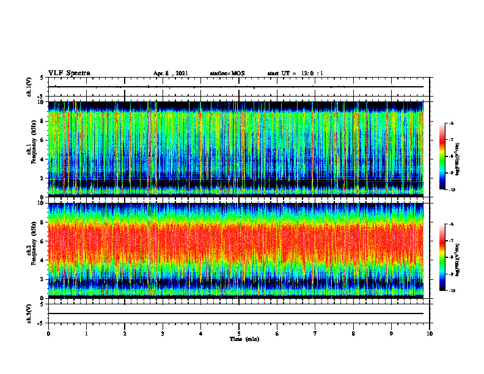Click inside the ch.1 spectrogram panel

click(236, 149)
